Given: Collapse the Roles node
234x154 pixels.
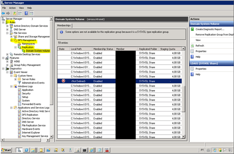Looking at the screenshot, I should pyautogui.click(x=3, y=22).
